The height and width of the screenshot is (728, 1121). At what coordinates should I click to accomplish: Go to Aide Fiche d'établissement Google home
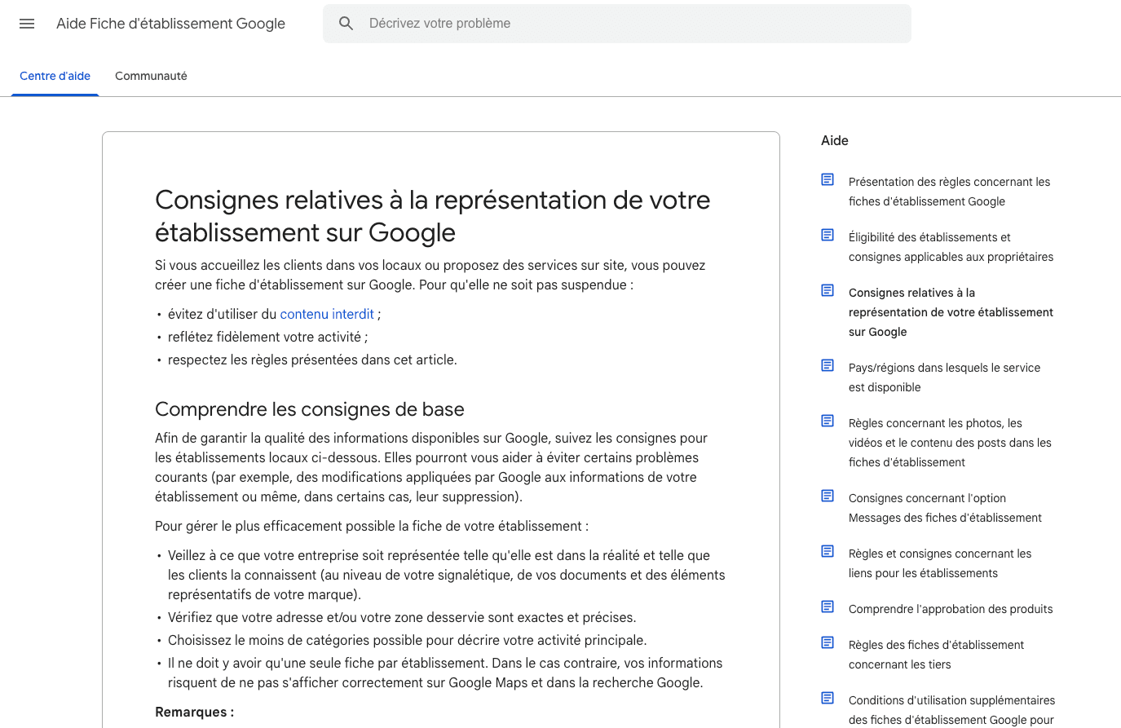tap(170, 24)
